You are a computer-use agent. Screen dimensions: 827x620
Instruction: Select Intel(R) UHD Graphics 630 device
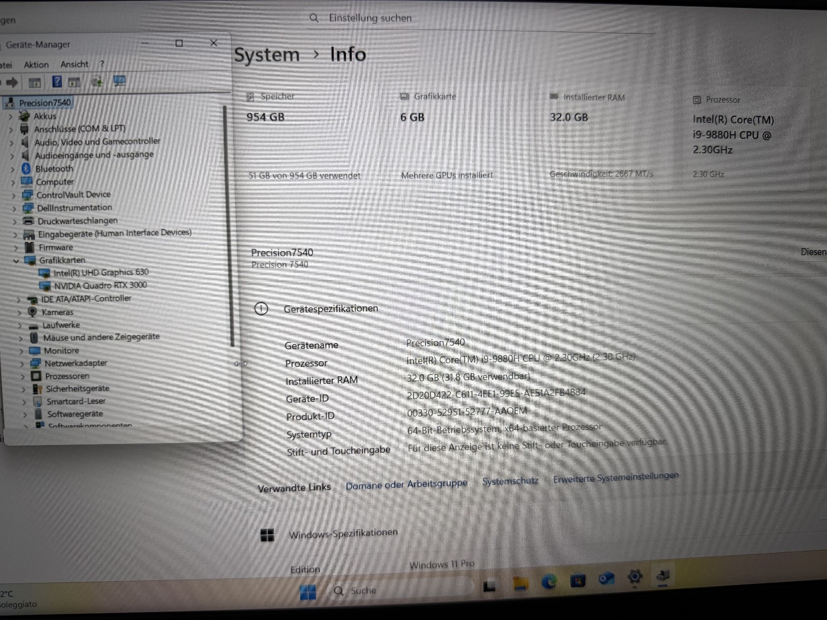[x=101, y=272]
